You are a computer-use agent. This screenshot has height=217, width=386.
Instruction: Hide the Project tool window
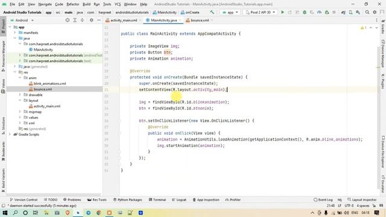99,20
